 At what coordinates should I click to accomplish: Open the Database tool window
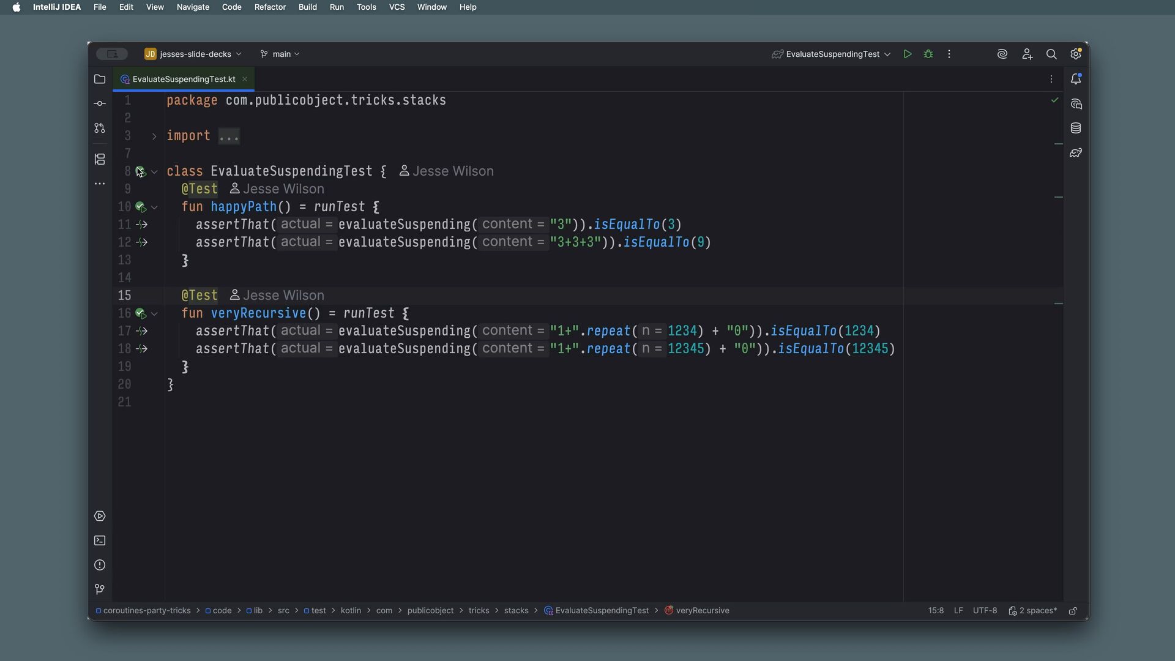click(x=1076, y=128)
